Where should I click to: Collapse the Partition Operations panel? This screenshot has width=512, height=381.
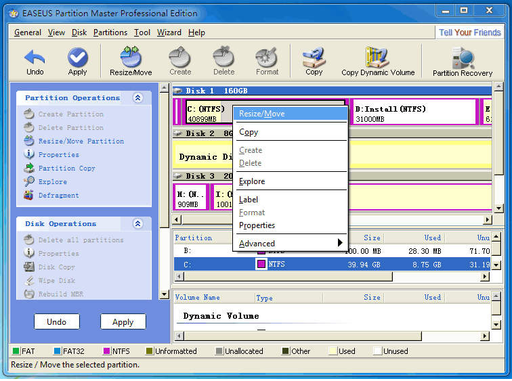(137, 97)
